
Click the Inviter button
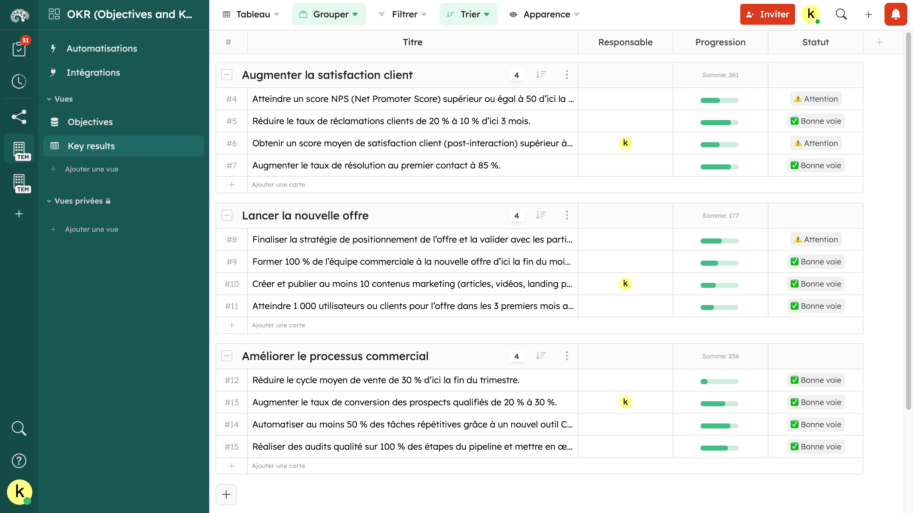[767, 14]
